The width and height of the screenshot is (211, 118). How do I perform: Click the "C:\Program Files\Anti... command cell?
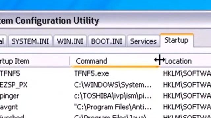(113, 107)
